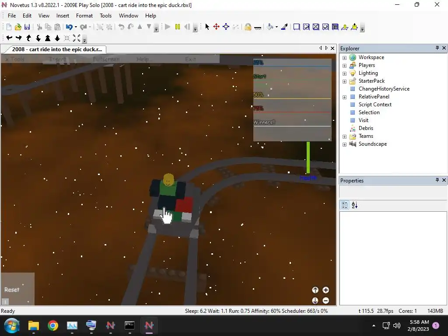Expand the Soundscape tree node
The image size is (448, 336).
point(345,144)
